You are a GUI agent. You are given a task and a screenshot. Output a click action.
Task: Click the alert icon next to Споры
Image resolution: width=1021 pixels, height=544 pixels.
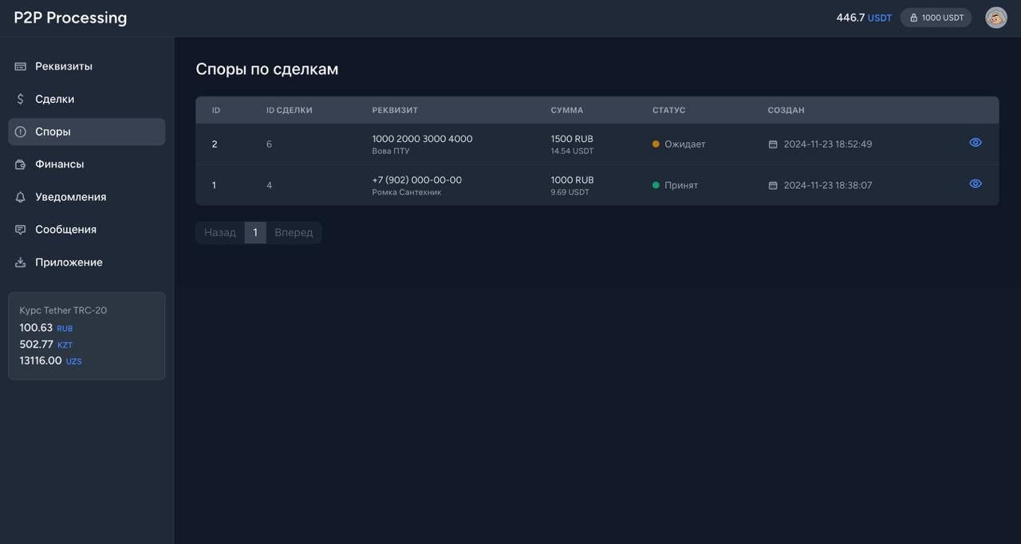(x=21, y=132)
